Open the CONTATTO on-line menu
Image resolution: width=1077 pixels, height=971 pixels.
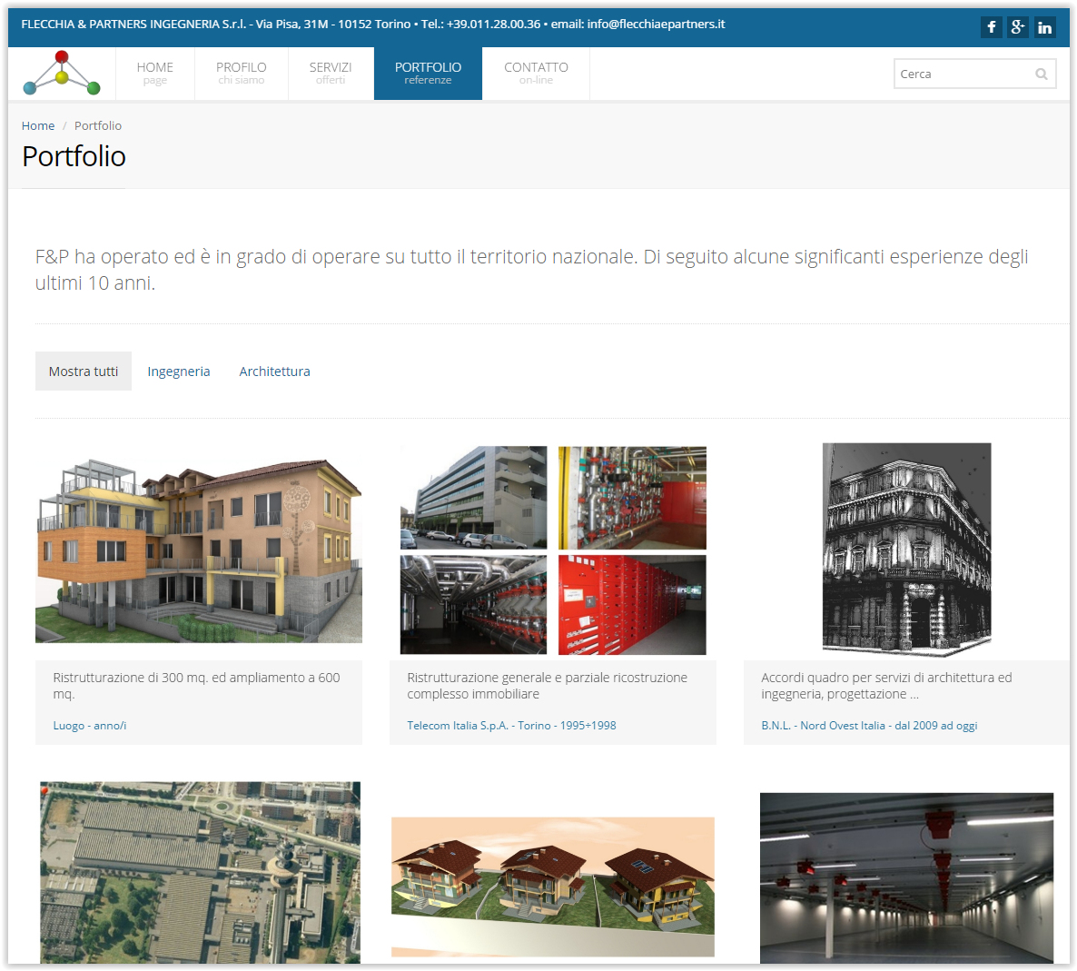536,73
